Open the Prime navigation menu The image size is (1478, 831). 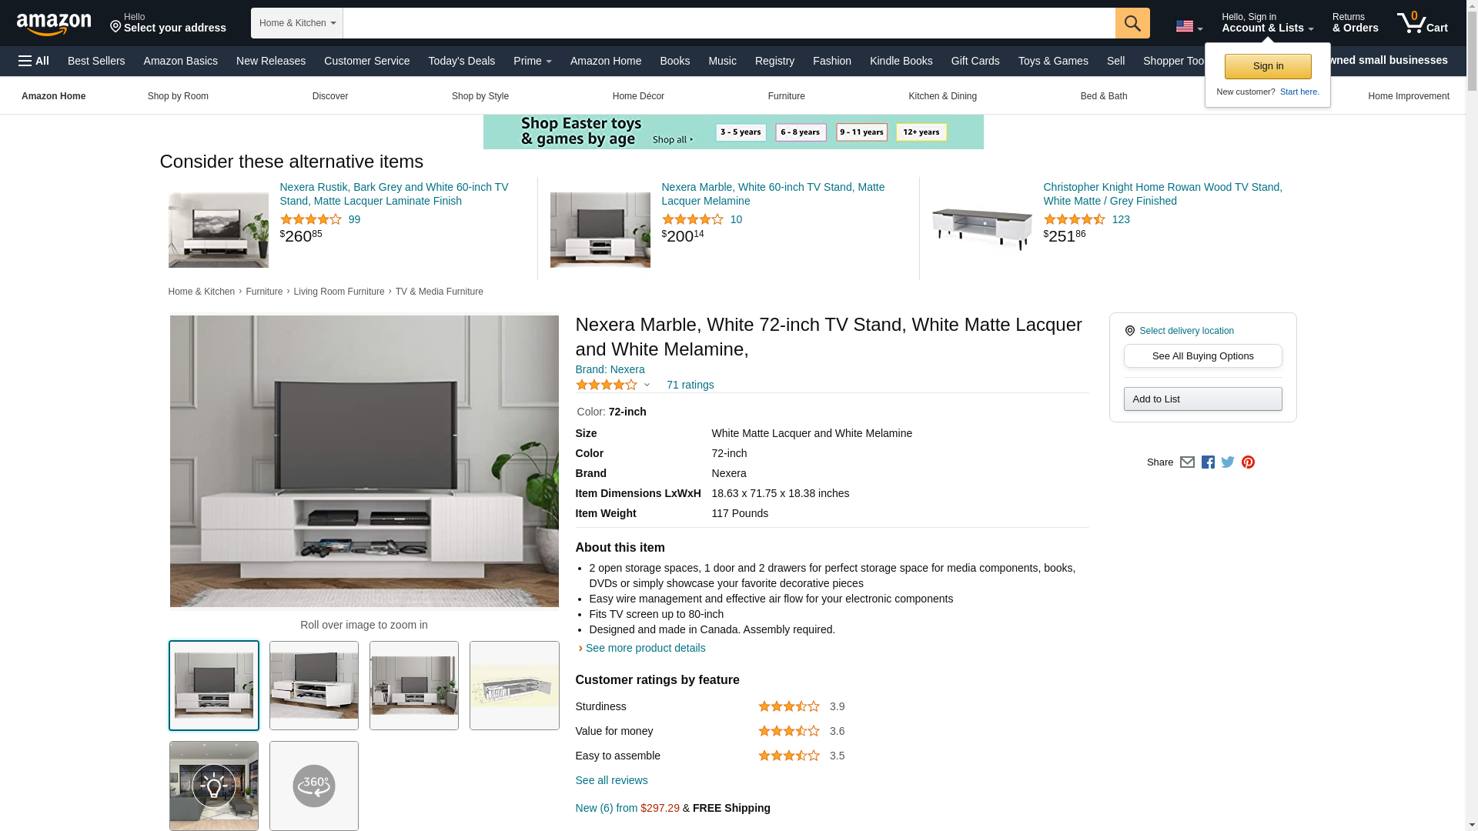[532, 61]
